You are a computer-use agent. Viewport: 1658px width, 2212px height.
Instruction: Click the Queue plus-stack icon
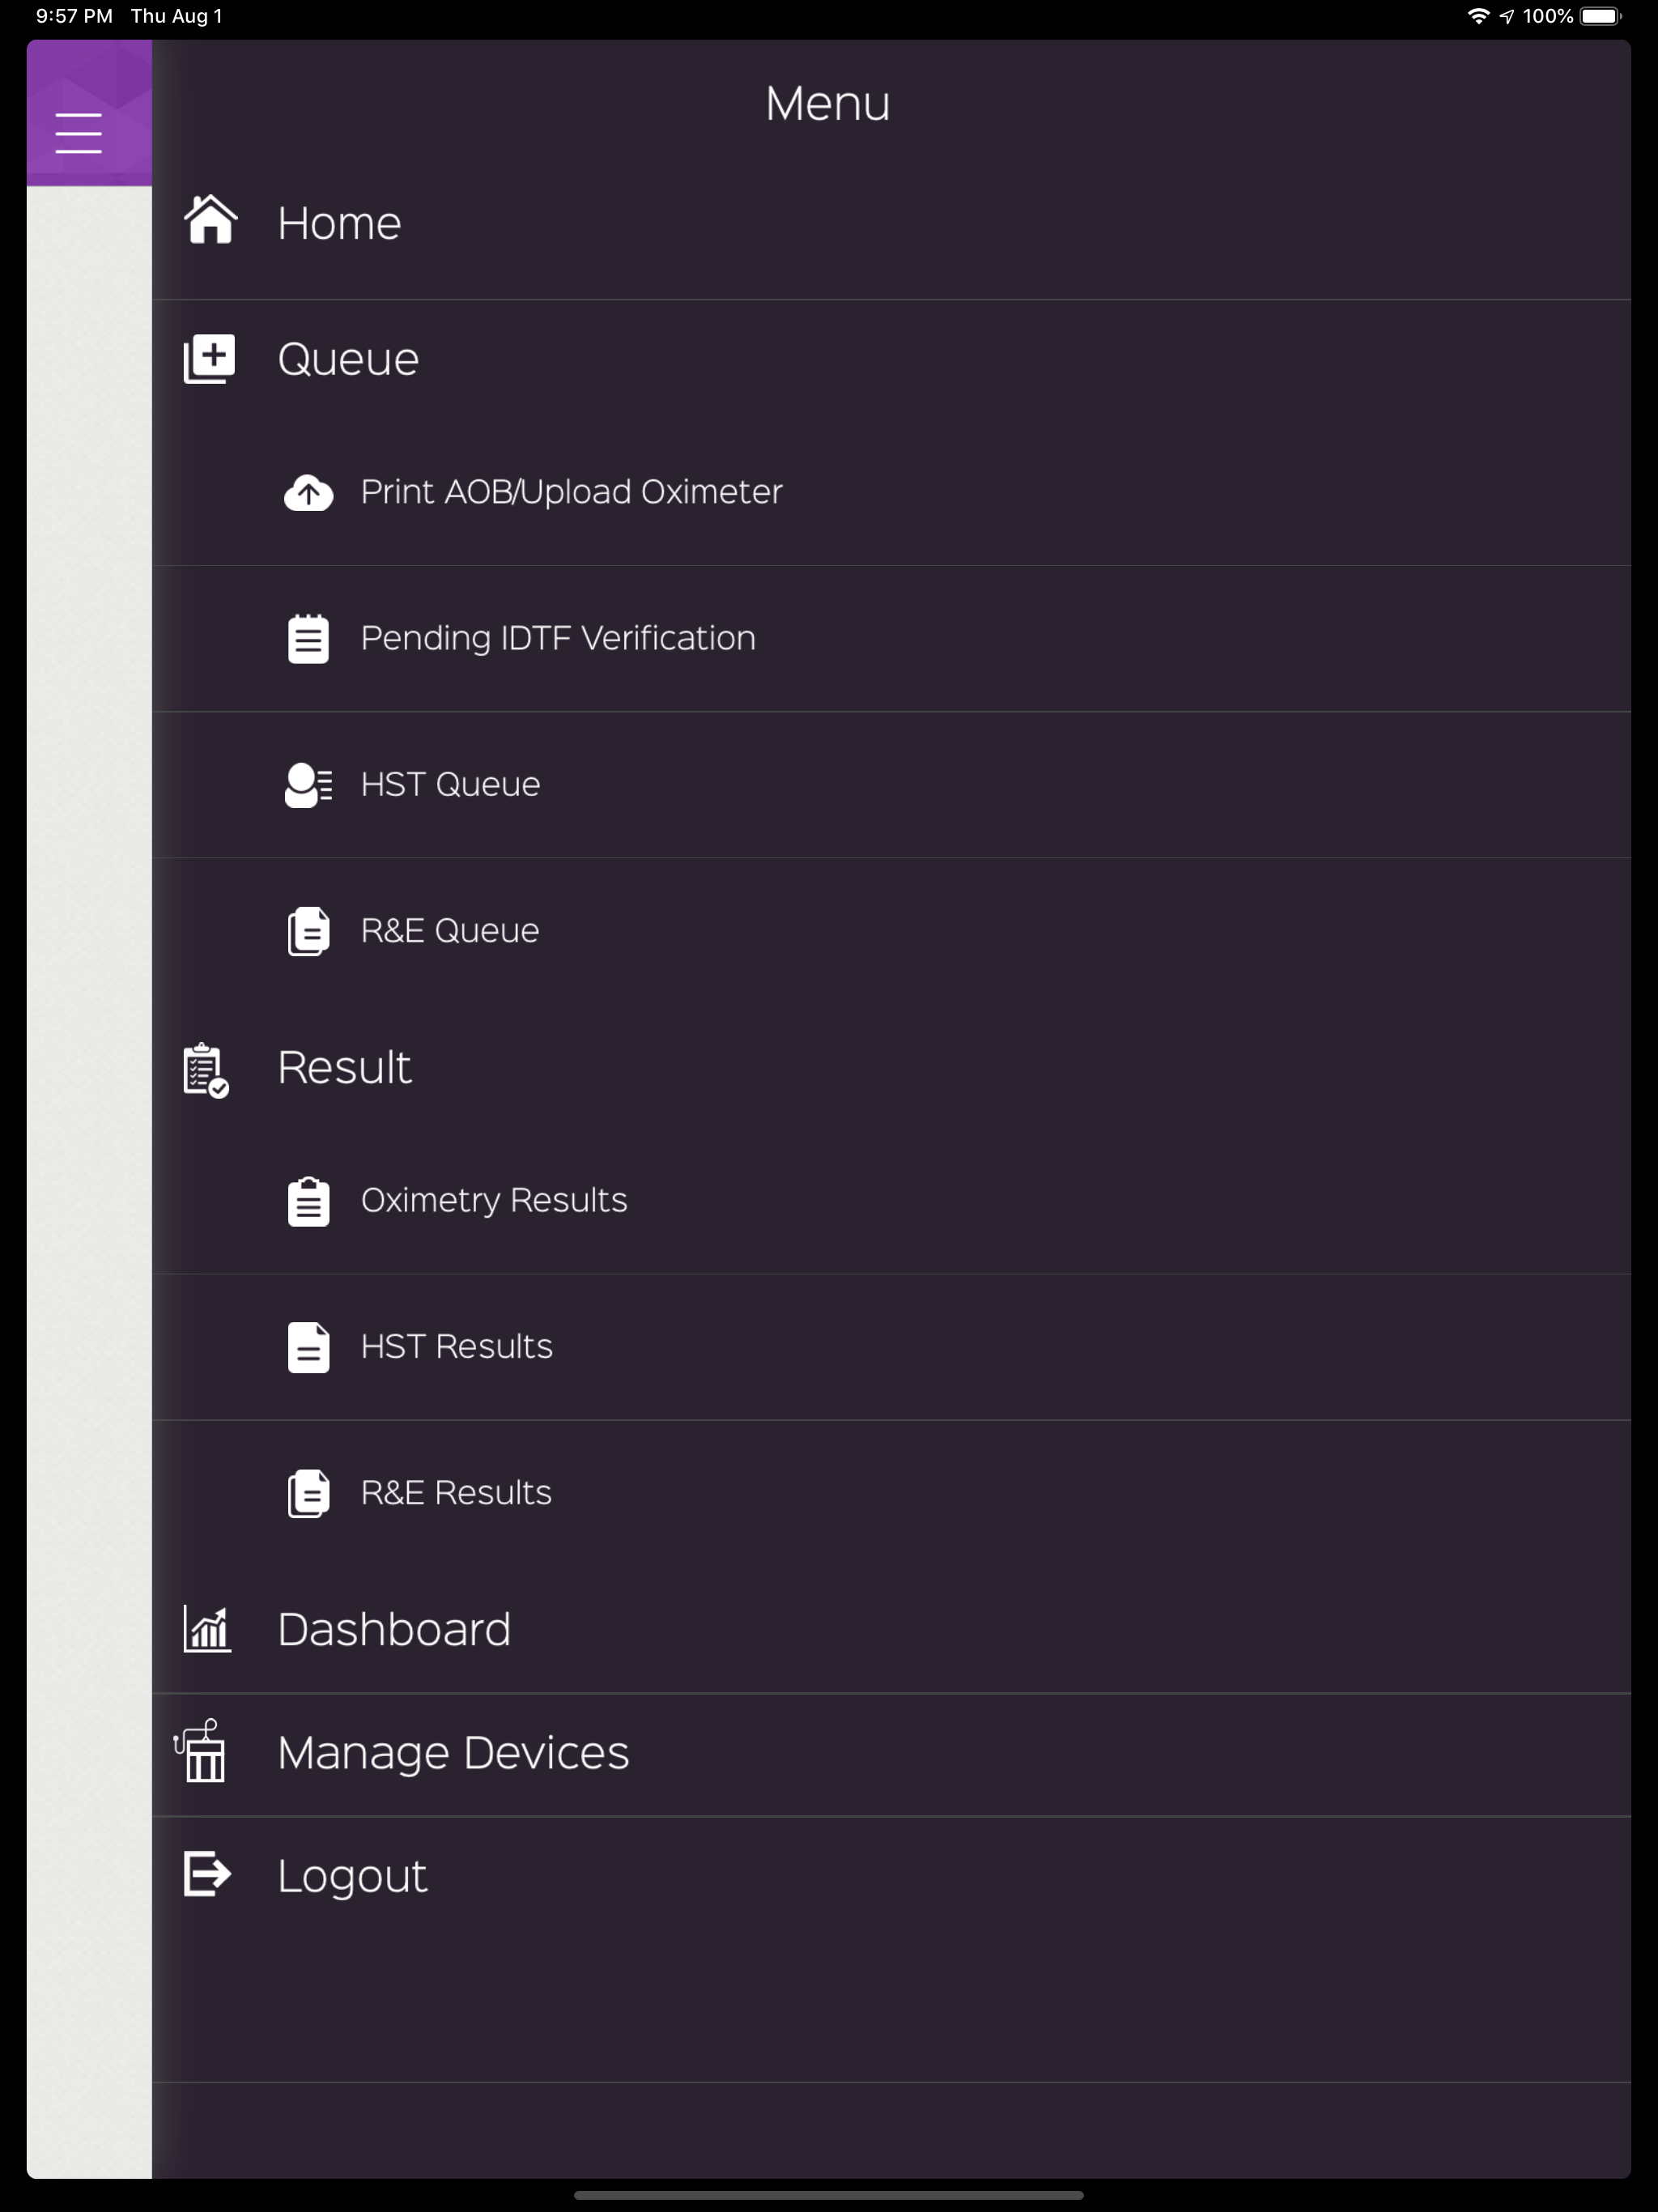[x=209, y=359]
